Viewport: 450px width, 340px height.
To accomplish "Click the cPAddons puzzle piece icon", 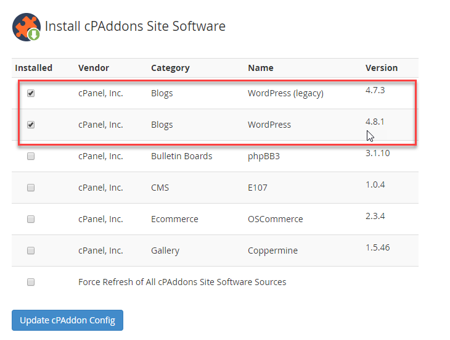I will tap(27, 27).
